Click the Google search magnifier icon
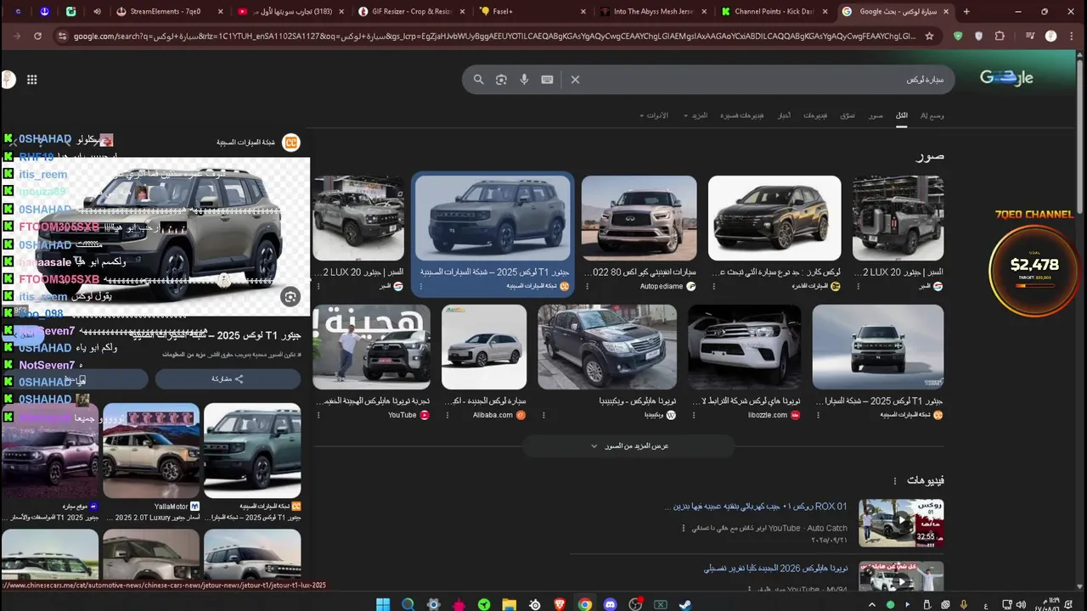Screen dimensions: 1087x611 click(x=478, y=80)
